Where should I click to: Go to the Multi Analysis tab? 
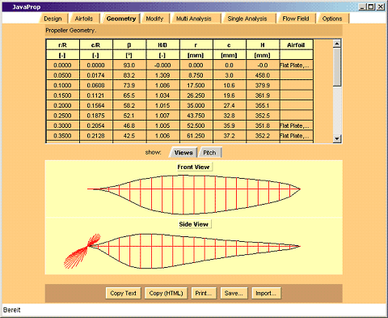194,19
